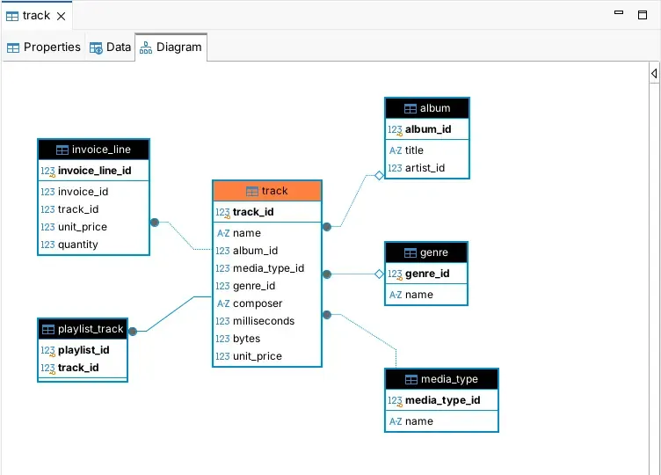This screenshot has width=661, height=475.
Task: Select the genre_id column in track table
Action: [x=267, y=286]
